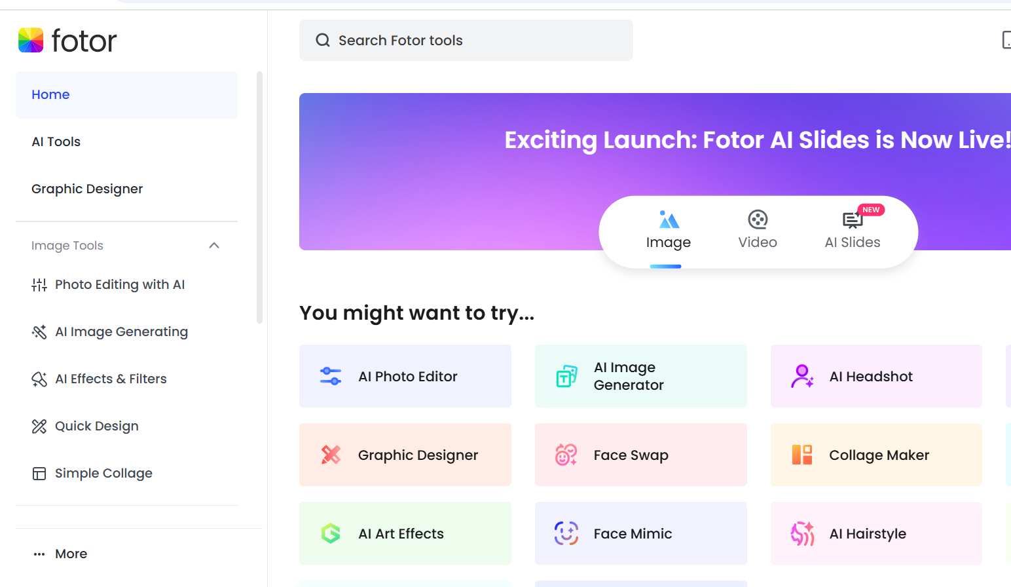
Task: Click the AI Hairstyle card label
Action: point(868,534)
